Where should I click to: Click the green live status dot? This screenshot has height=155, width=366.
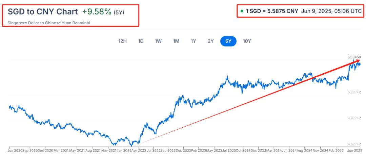click(x=242, y=11)
